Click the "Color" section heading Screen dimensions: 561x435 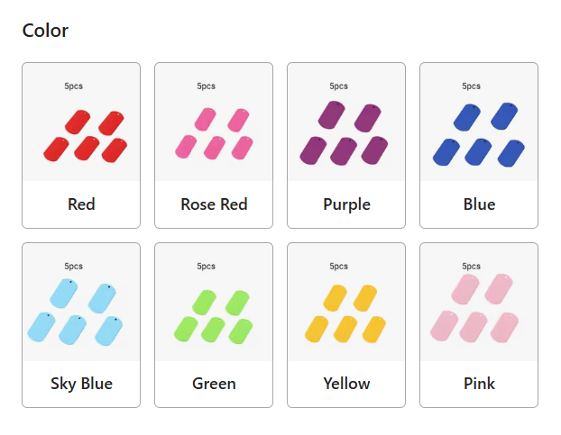pos(45,31)
